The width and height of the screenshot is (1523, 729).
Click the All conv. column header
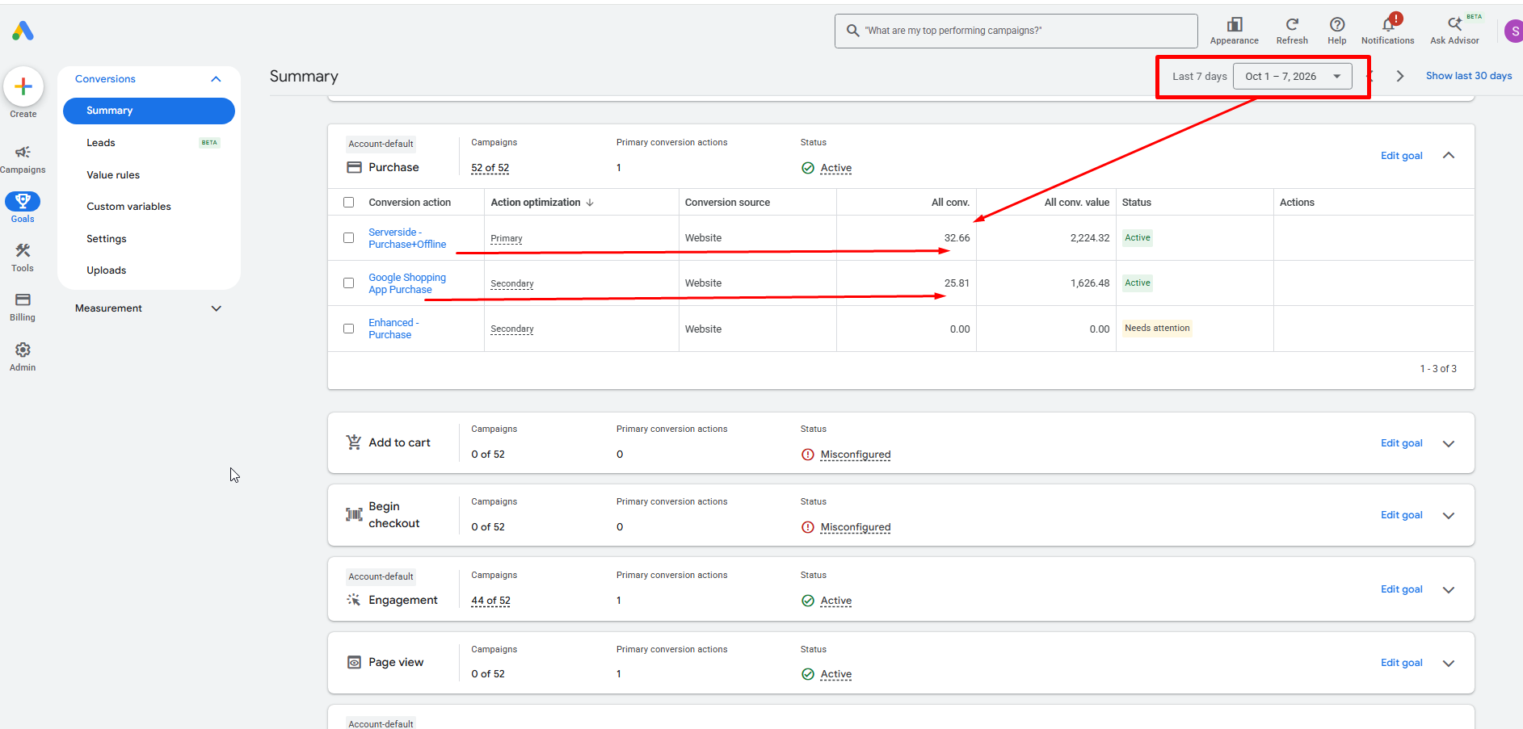[x=950, y=203]
